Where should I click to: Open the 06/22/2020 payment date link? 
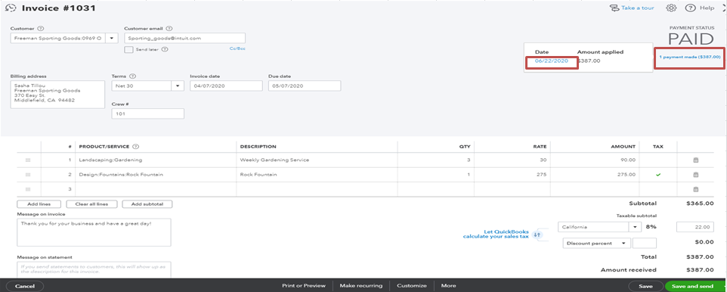[551, 61]
